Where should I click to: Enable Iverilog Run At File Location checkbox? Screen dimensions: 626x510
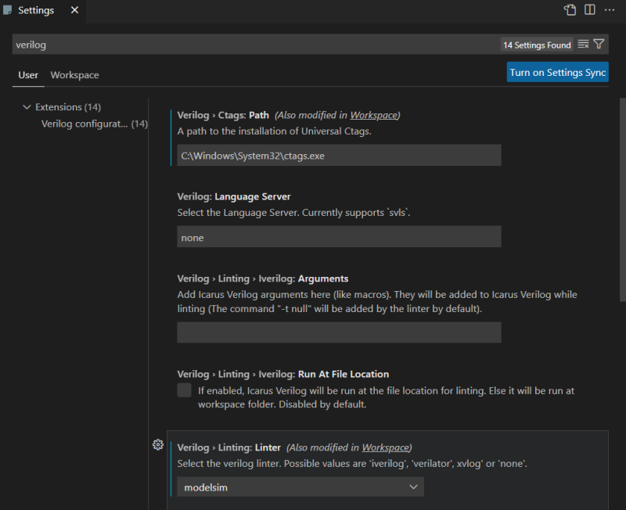click(185, 390)
